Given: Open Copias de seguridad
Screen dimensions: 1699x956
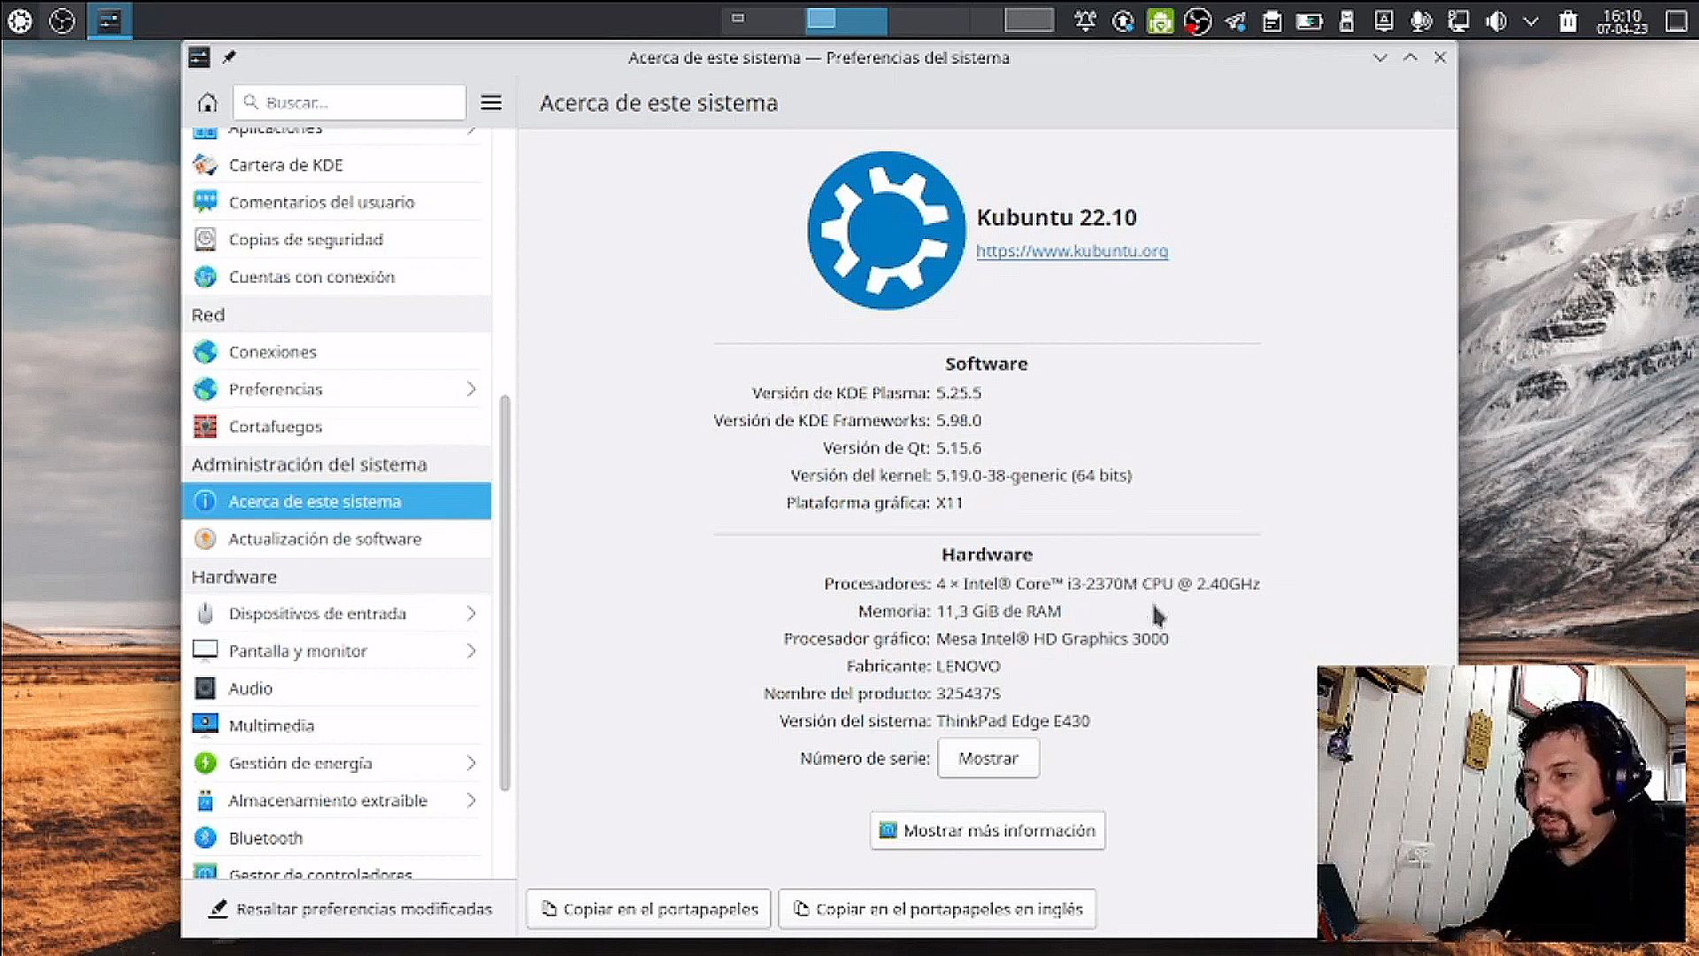Looking at the screenshot, I should click(x=336, y=239).
